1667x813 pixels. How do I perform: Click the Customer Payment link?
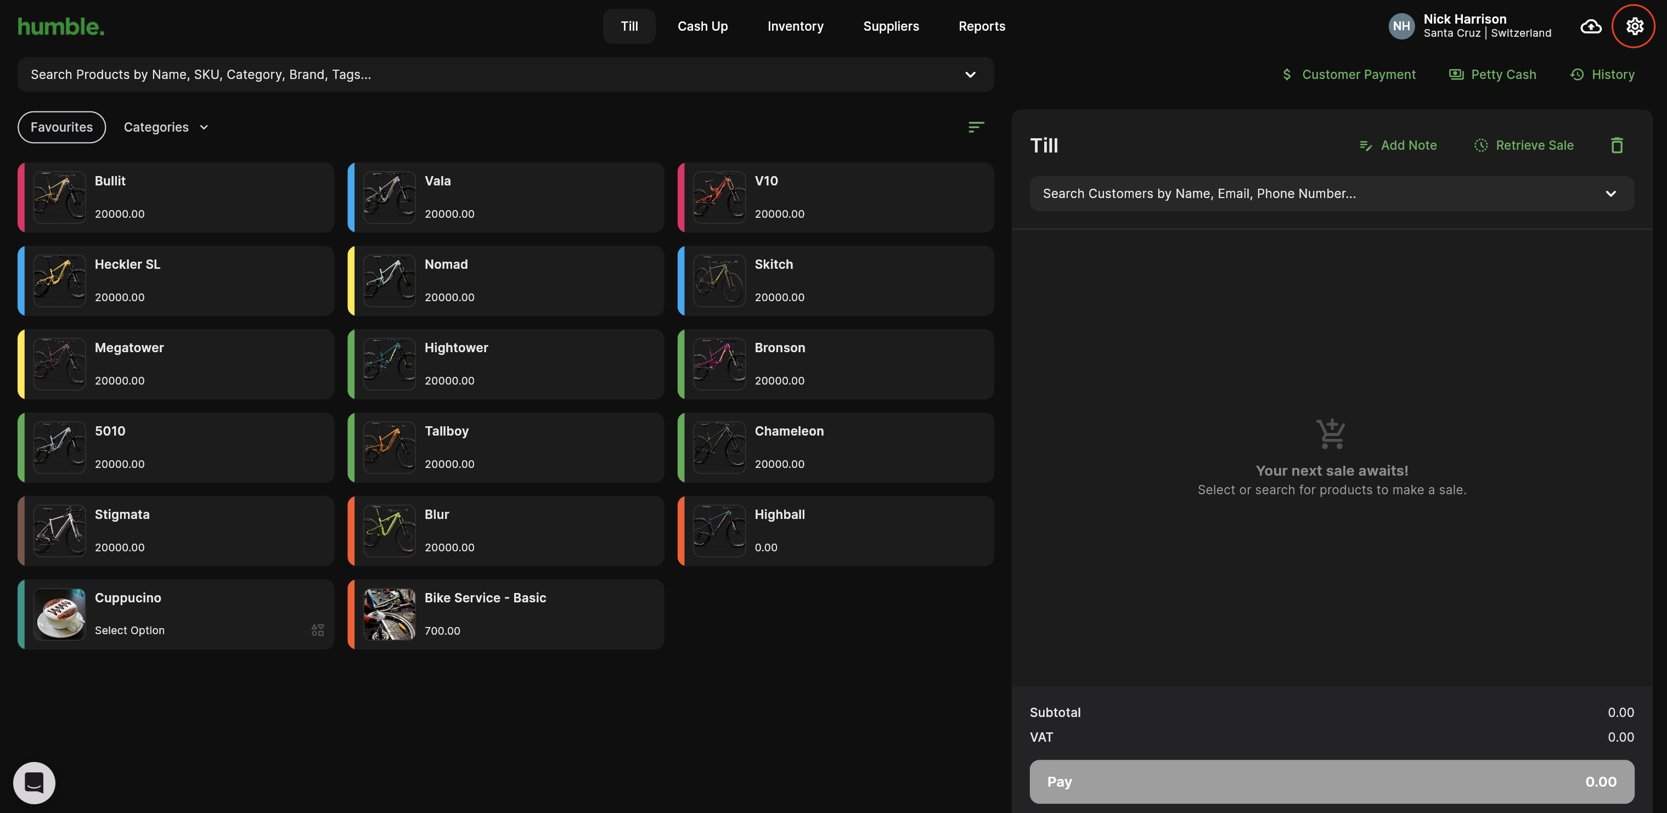click(x=1348, y=75)
